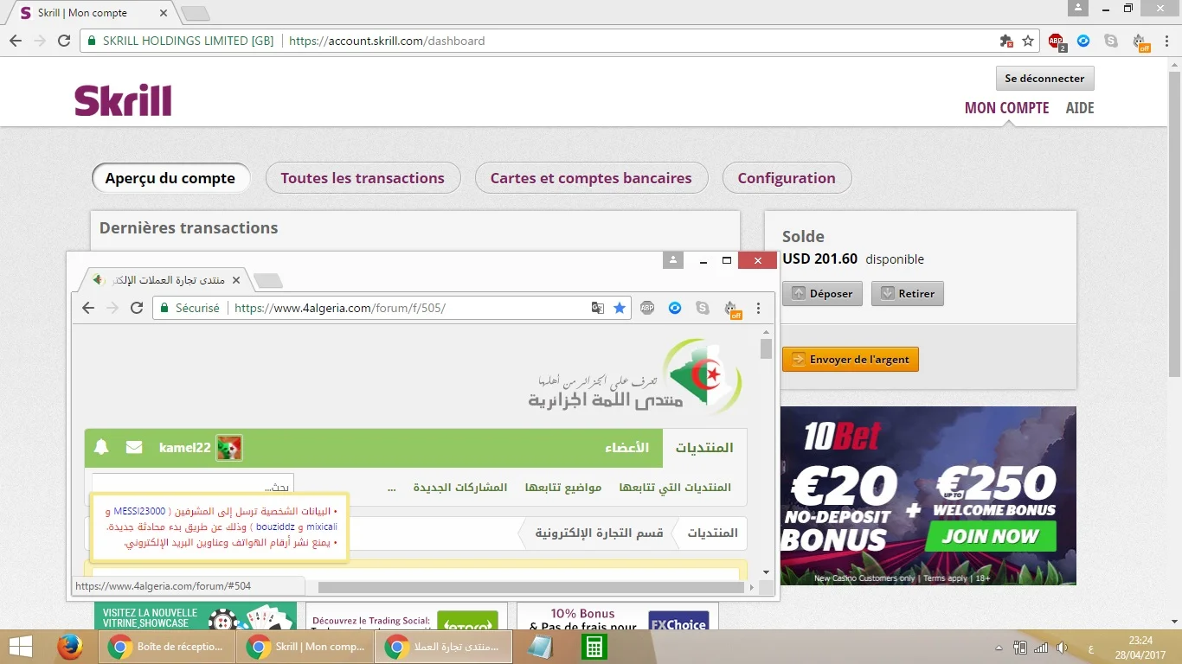Open Firefox from the taskbar

click(x=70, y=647)
